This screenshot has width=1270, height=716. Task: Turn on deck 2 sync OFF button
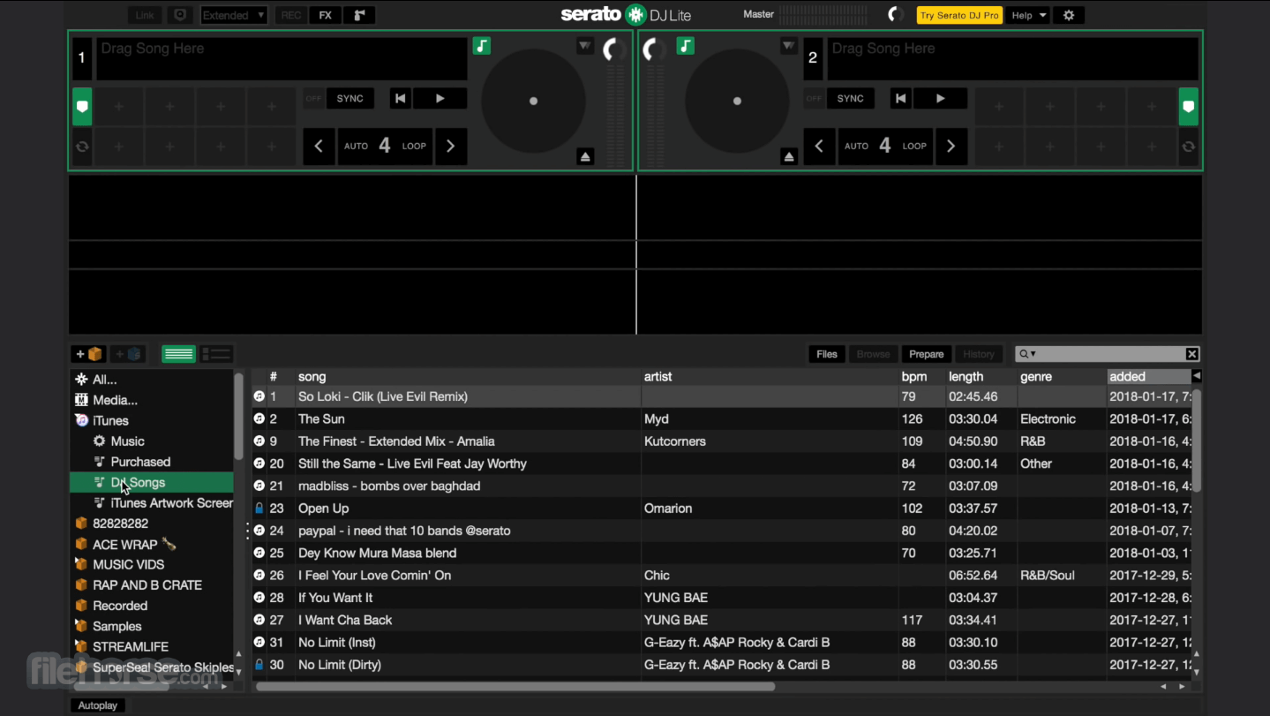coord(814,98)
